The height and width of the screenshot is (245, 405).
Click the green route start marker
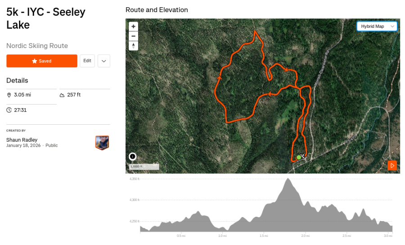tap(298, 157)
